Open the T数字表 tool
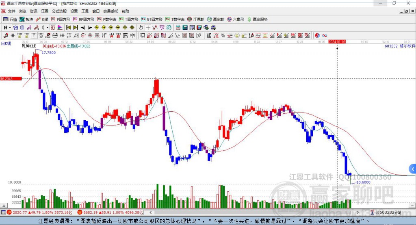This screenshot has height=225, width=416. tap(175, 19)
